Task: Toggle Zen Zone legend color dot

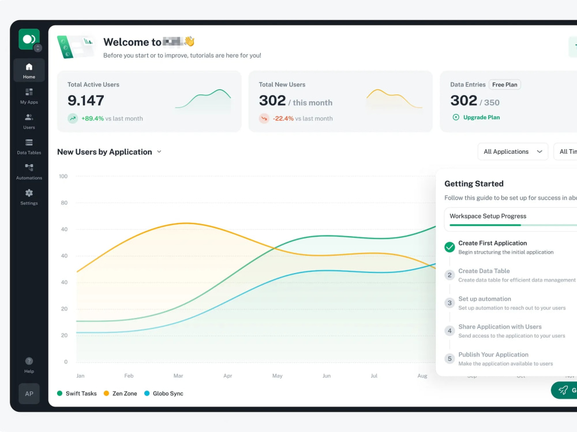Action: coord(106,393)
